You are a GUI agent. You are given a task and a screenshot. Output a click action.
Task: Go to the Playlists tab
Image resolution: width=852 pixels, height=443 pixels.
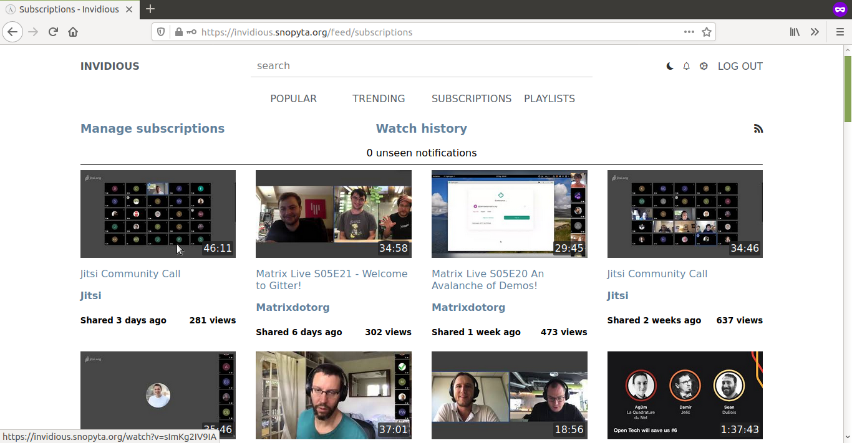tap(549, 98)
